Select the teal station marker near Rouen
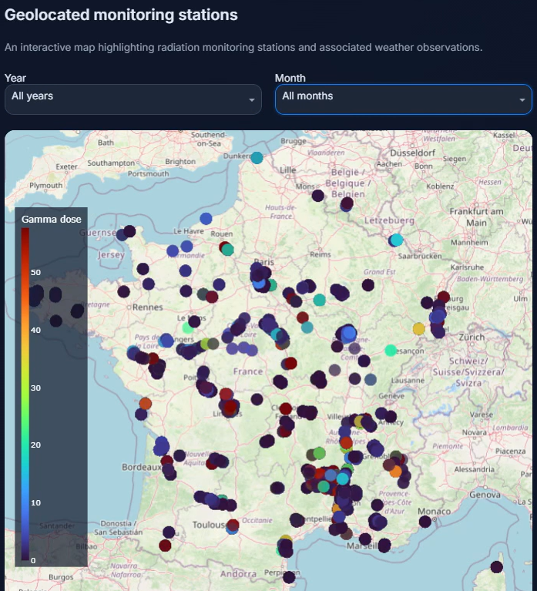The width and height of the screenshot is (537, 591). point(227,250)
